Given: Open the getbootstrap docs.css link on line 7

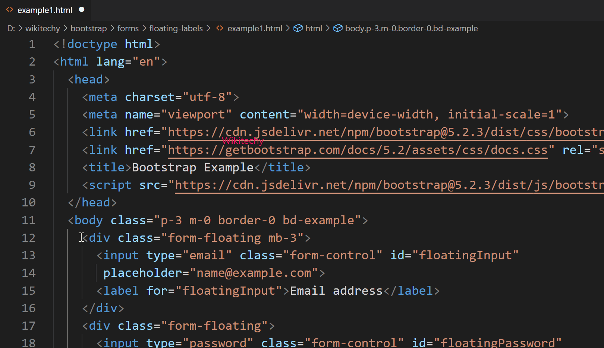Looking at the screenshot, I should 354,149.
